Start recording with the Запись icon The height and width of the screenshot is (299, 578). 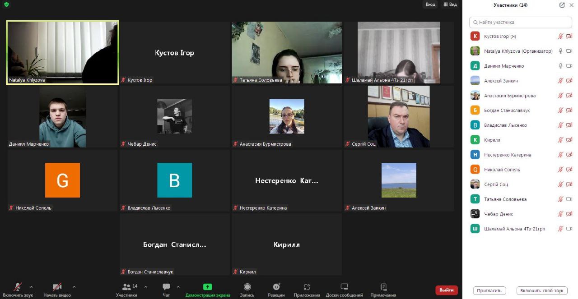click(247, 287)
